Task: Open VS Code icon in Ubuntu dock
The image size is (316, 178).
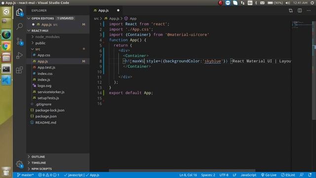Action: (6, 80)
